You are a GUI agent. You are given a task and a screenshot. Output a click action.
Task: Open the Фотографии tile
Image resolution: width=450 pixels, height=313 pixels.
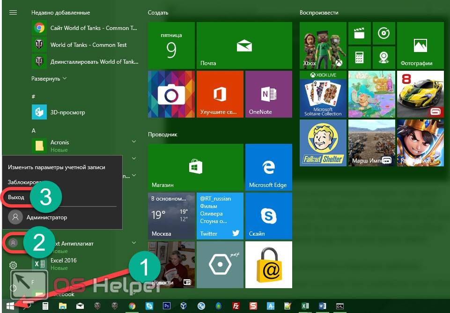click(x=420, y=45)
